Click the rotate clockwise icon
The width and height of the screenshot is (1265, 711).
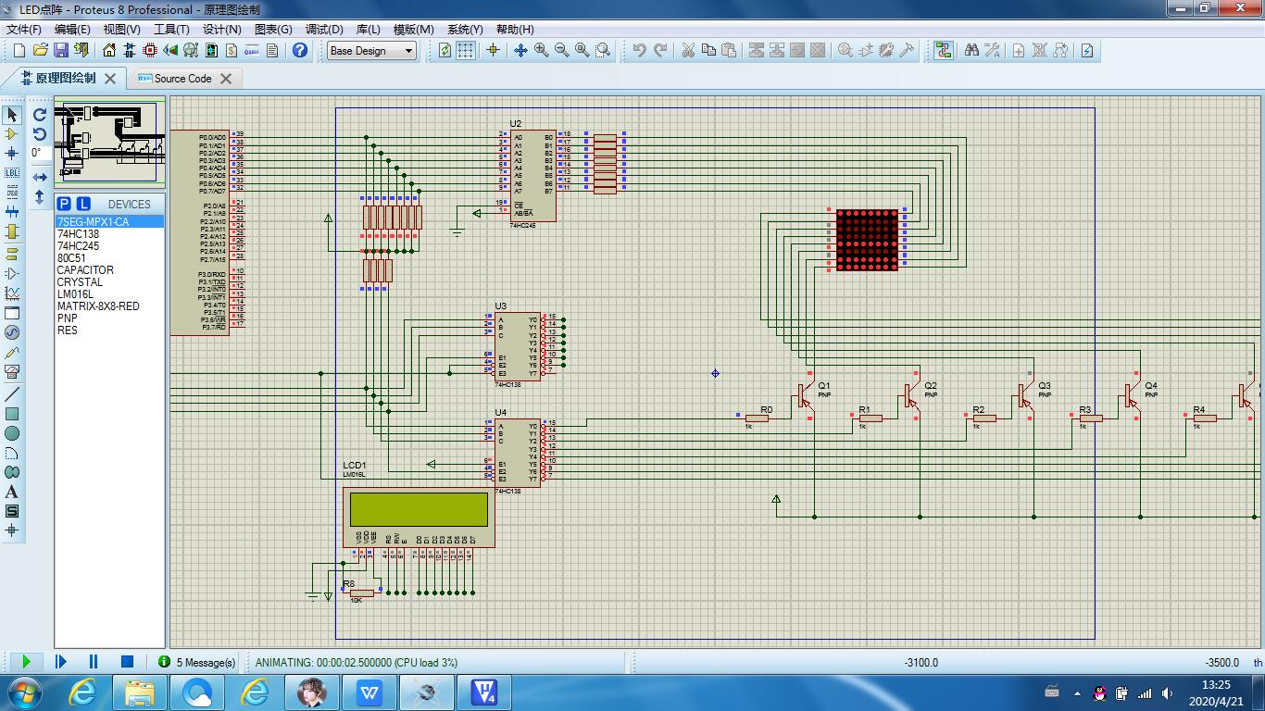tap(40, 115)
